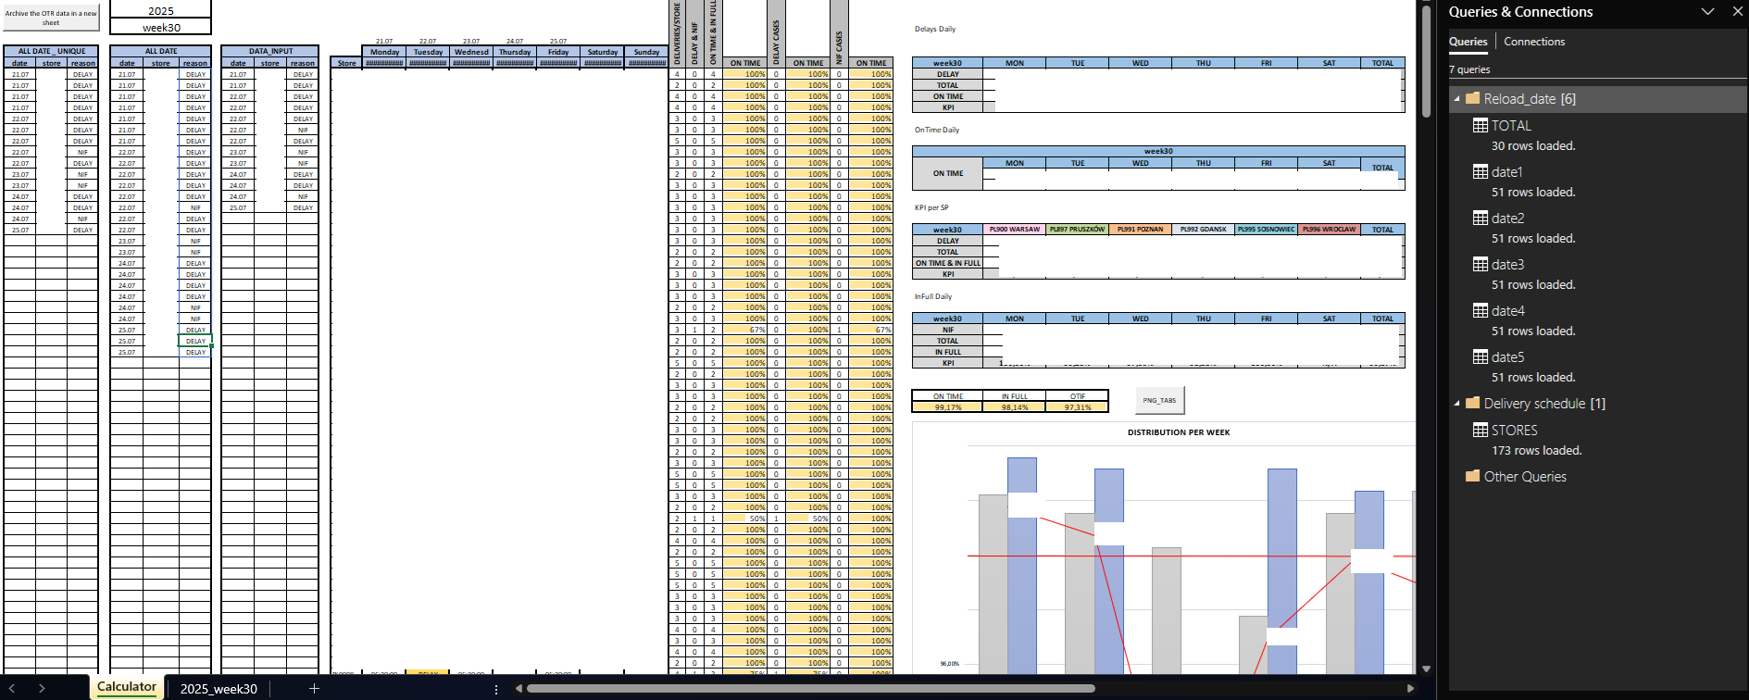This screenshot has width=1749, height=700.
Task: Click the sheet tab bar options dots
Action: pyautogui.click(x=496, y=689)
